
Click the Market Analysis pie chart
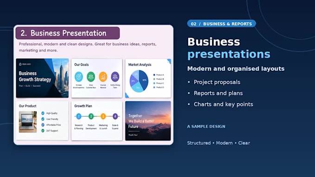(139, 81)
